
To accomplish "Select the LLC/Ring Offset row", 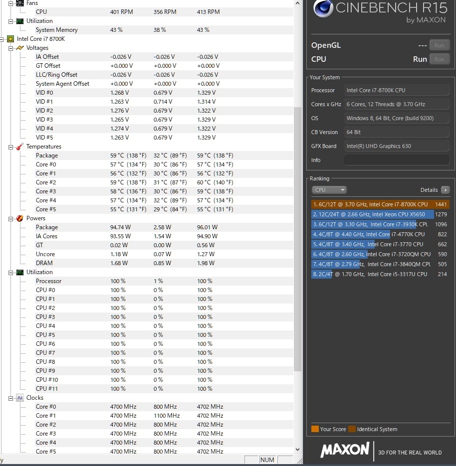I will (x=164, y=75).
